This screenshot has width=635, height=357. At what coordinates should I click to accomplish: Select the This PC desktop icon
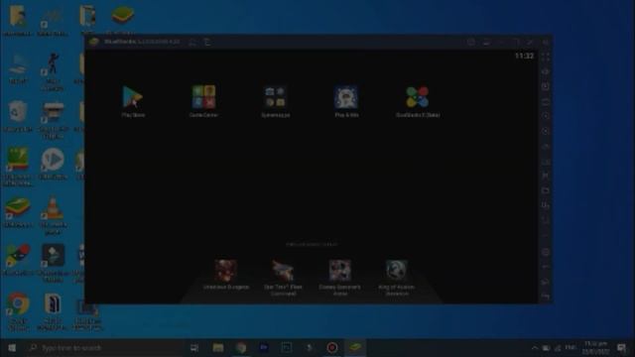pyautogui.click(x=18, y=68)
